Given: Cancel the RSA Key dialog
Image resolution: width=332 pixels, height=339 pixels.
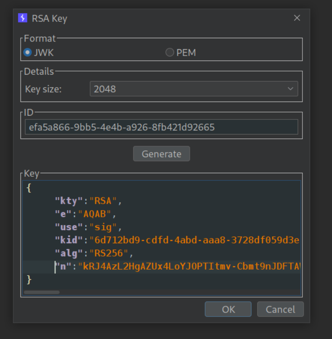Looking at the screenshot, I should [280, 309].
